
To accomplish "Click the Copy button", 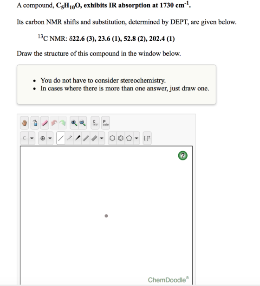I will click(95, 123).
